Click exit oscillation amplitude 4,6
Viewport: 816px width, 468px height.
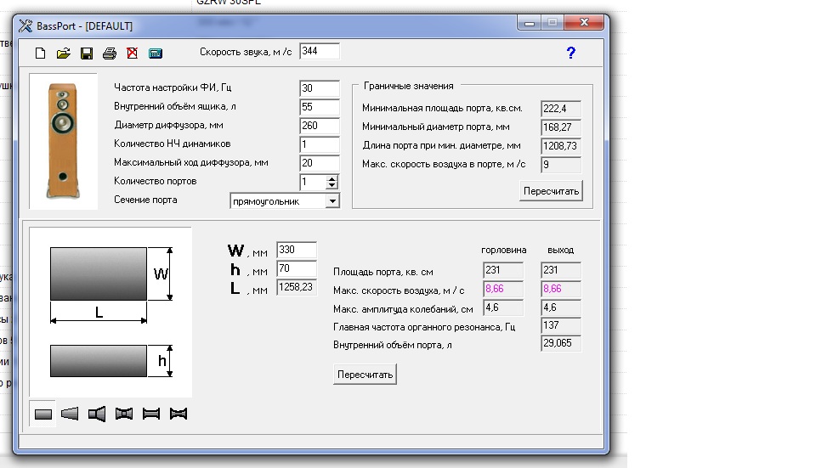point(561,307)
